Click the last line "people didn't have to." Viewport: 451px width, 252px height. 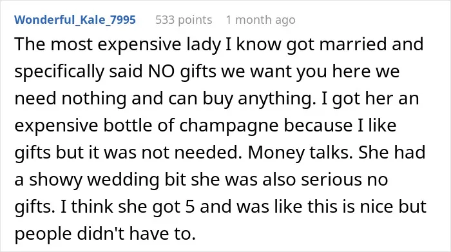click(105, 233)
